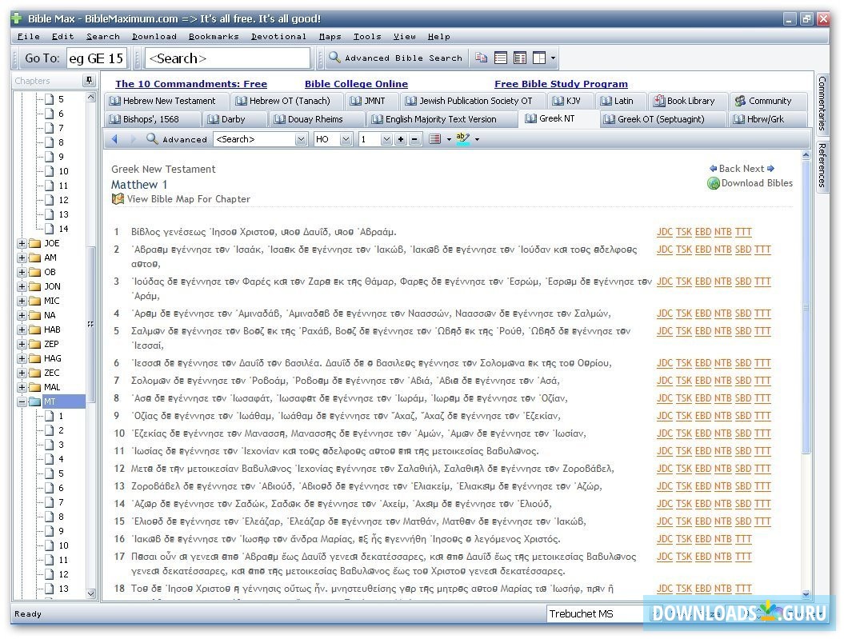This screenshot has height=639, width=844.
Task: Open the highlighter dropdown arrow
Action: pos(477,140)
